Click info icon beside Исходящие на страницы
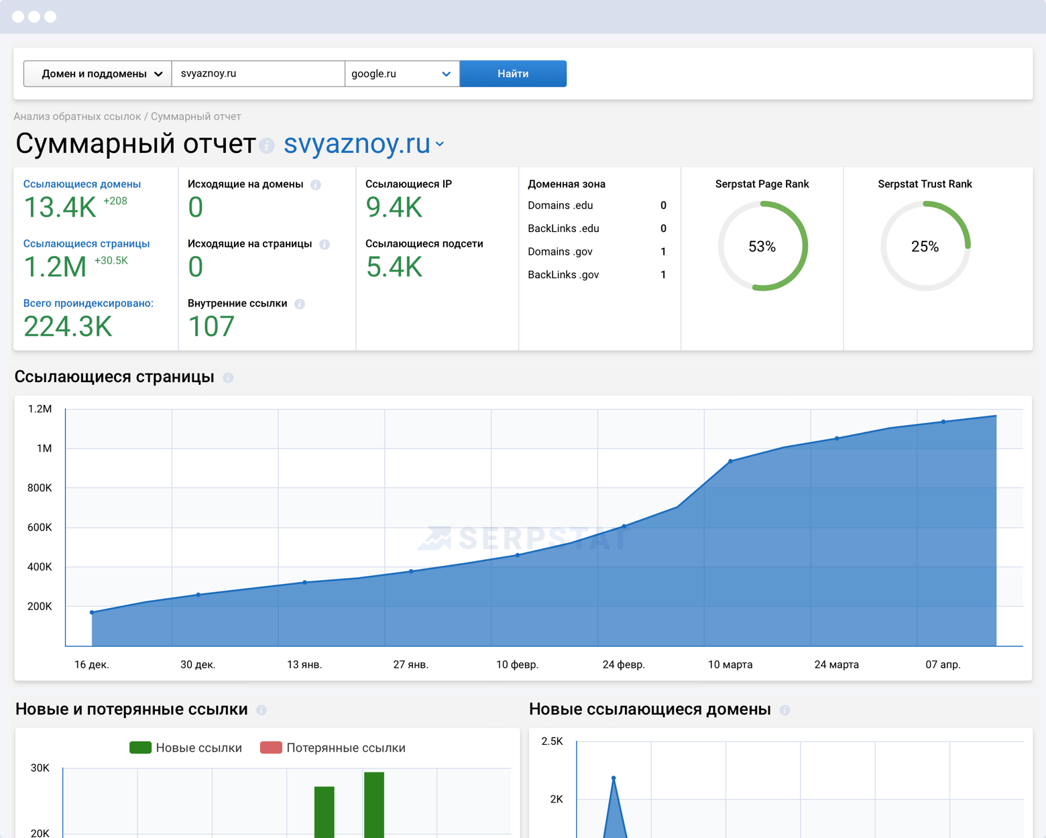The image size is (1046, 838). 325,245
